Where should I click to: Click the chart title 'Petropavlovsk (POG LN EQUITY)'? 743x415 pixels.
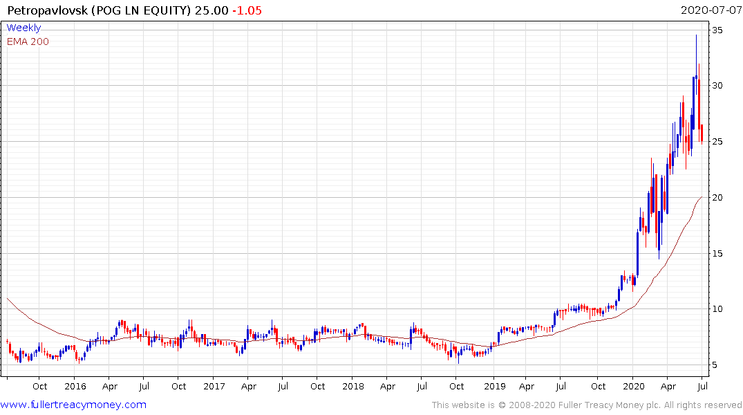(99, 10)
